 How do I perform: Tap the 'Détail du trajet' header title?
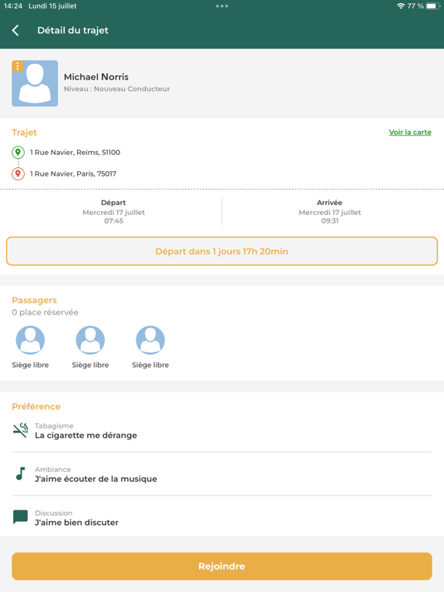tap(73, 30)
